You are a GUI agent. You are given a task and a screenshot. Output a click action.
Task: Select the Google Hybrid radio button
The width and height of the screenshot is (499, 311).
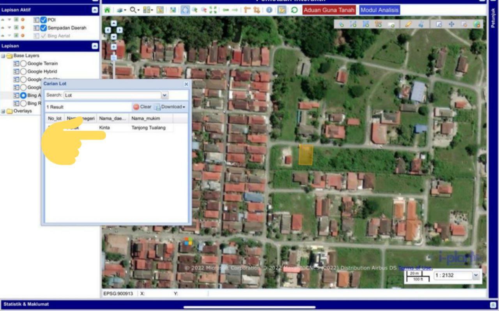click(23, 72)
